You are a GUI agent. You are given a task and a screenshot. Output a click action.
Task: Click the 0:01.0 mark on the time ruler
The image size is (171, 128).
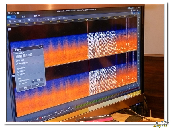27,24
